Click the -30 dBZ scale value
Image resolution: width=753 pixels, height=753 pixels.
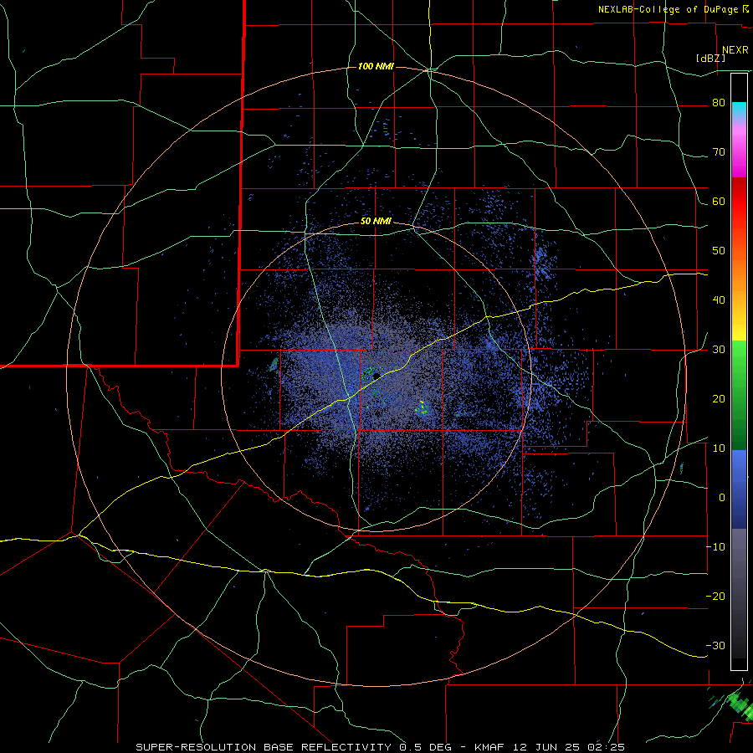click(715, 645)
